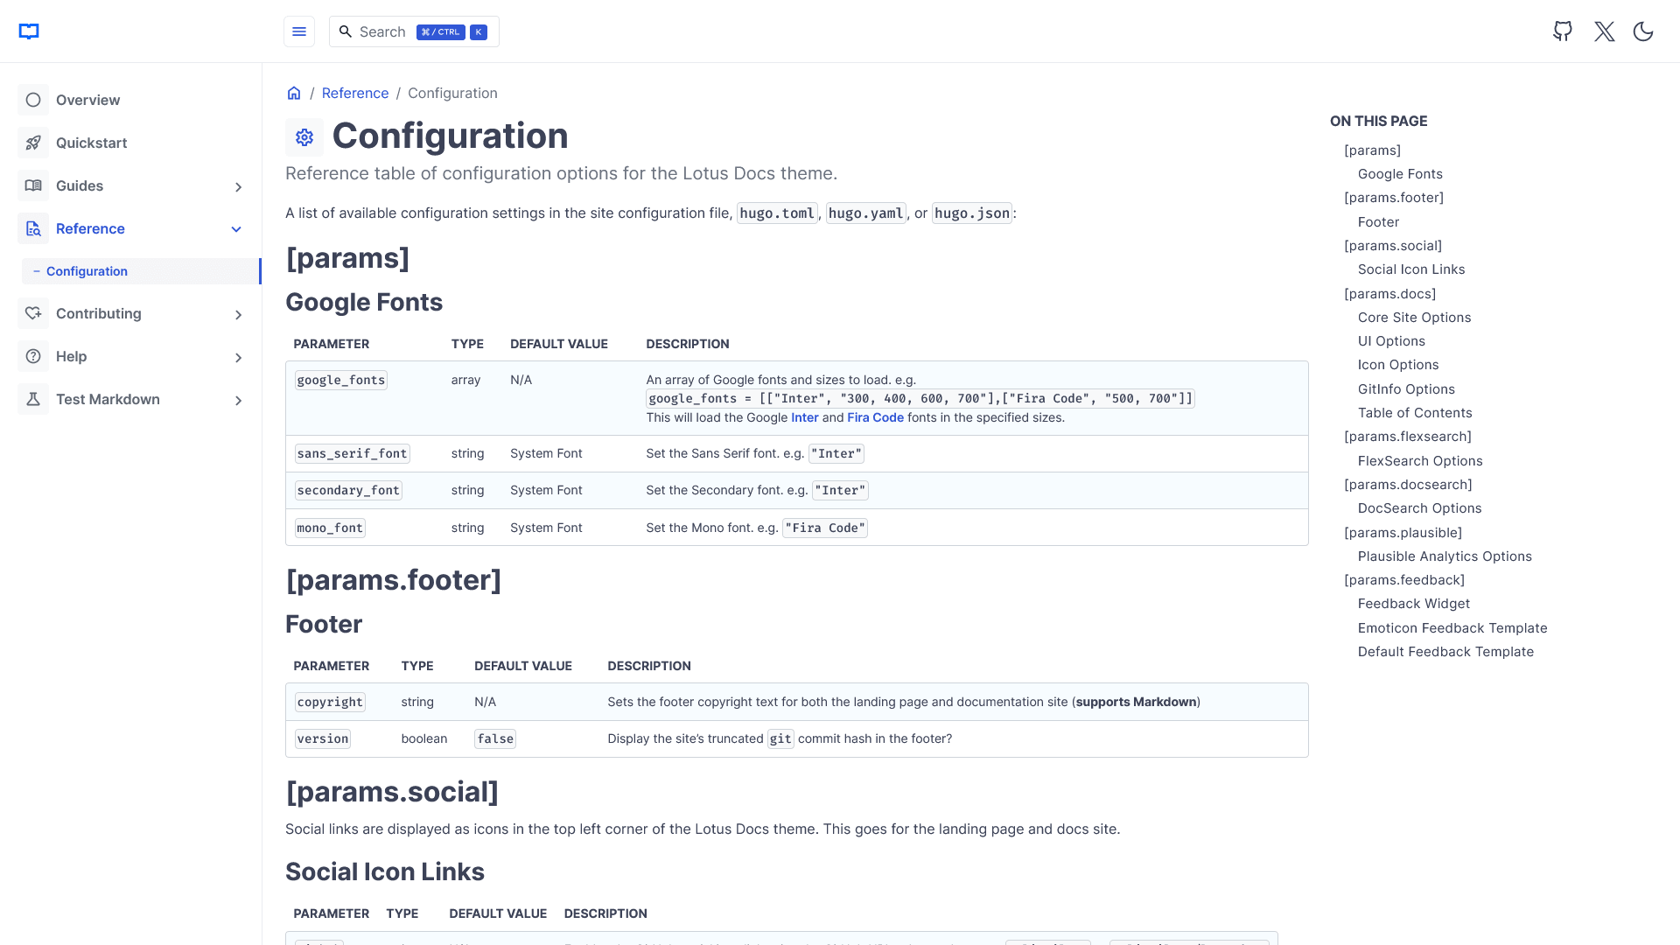Open the Fira Code font link
The height and width of the screenshot is (945, 1680).
[875, 417]
